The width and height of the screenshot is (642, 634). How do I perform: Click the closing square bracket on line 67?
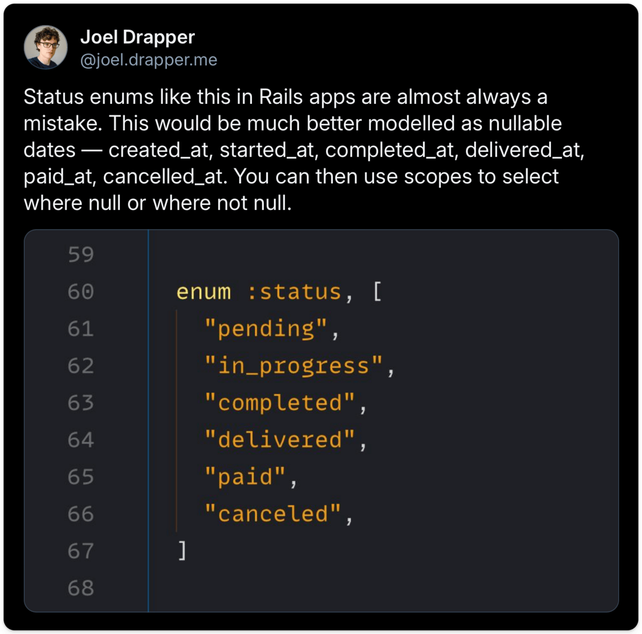pyautogui.click(x=182, y=551)
